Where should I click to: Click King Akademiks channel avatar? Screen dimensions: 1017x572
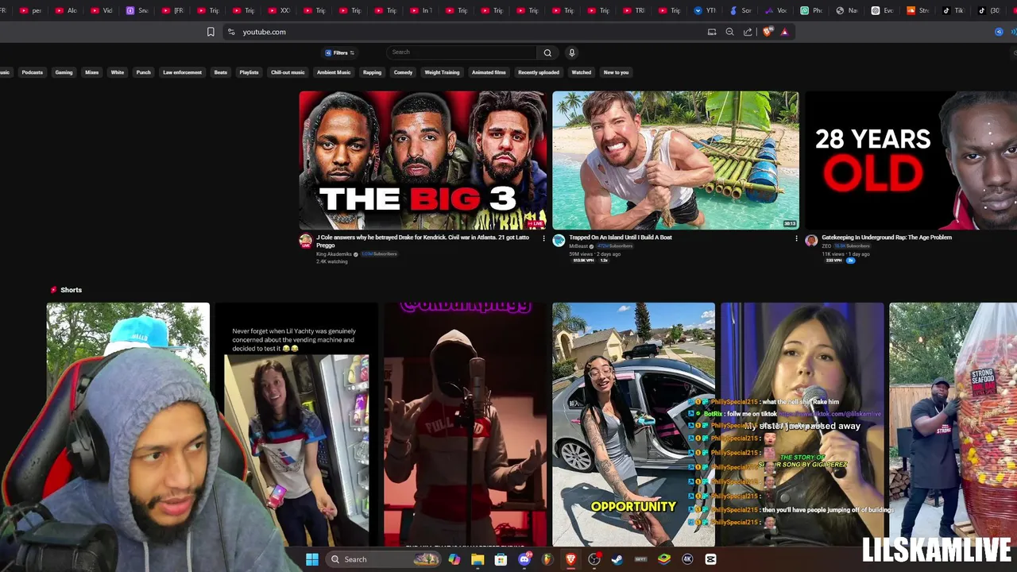tap(306, 241)
